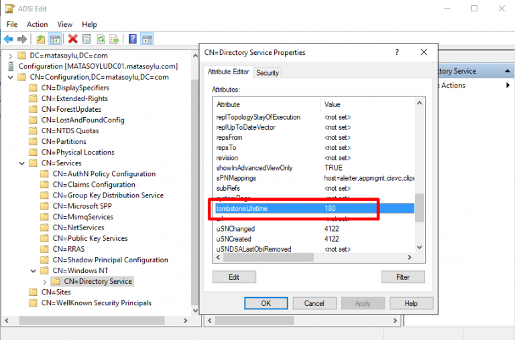
Task: Select CN=Public Key Services in the tree
Action: (x=90, y=238)
